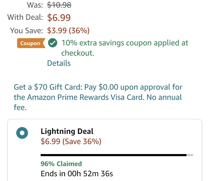The height and width of the screenshot is (181, 209).
Task: Click the "You Save:" label
Action: 27,31
